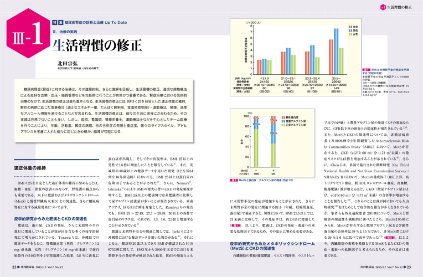This screenshot has width=423, height=277.
Task: Click the pink 図1 figure tag
Action: tap(366, 70)
